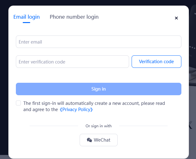Screen dimensions: 196x159
Task: Click the WeChat logo icon
Action: coord(89,140)
